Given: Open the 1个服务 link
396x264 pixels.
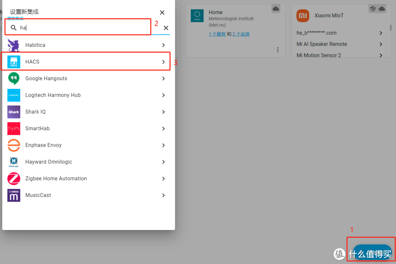Looking at the screenshot, I should coord(217,34).
